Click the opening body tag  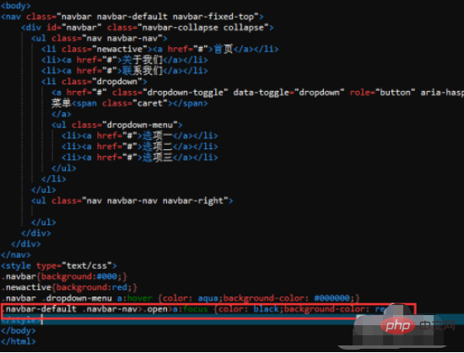[16, 5]
